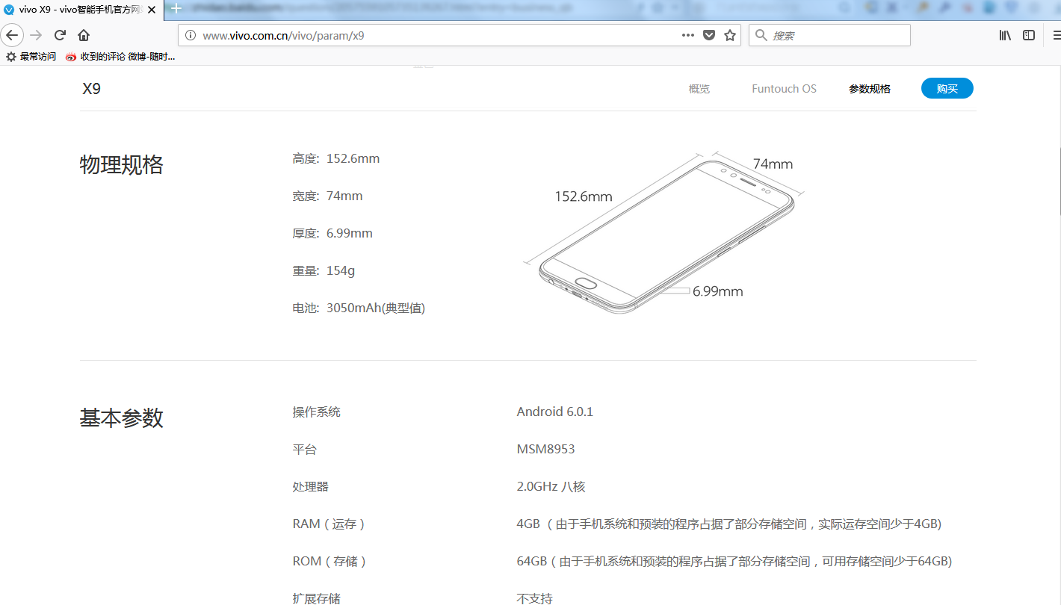Open the Funtouch OS section

point(784,89)
